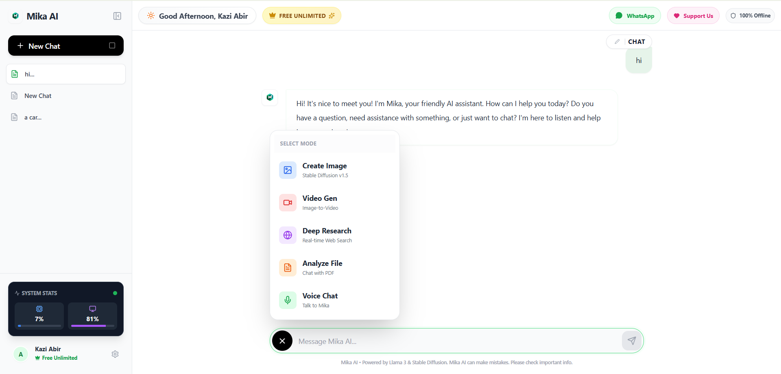Click the 81% memory usage progress bar

pos(92,326)
